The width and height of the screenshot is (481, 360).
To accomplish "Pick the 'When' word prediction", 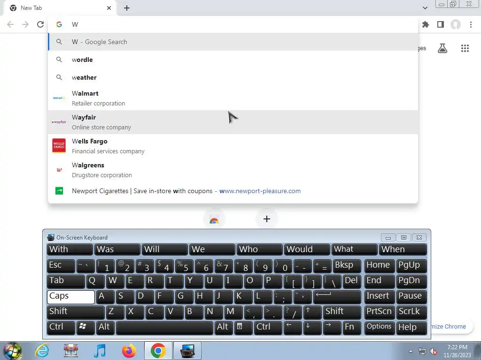I will tap(403, 249).
